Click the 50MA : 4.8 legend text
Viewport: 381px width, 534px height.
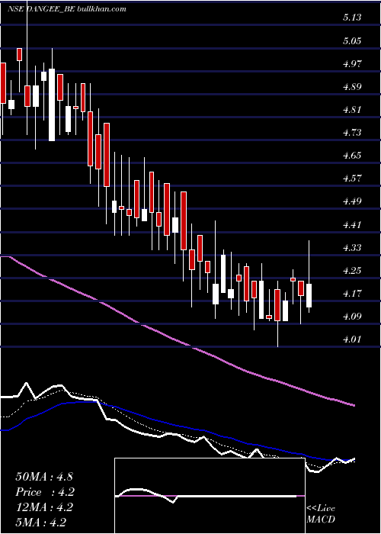tap(44, 477)
